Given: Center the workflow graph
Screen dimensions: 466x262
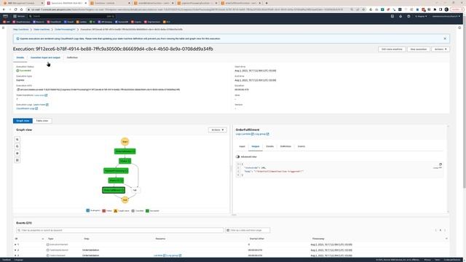Looking at the screenshot, I should 17,154.
